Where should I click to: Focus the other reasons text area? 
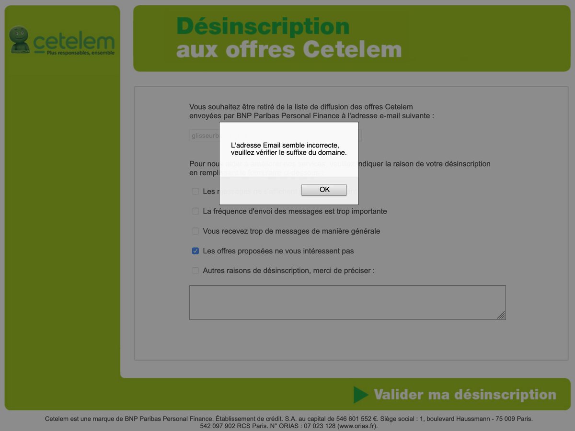pos(347,303)
